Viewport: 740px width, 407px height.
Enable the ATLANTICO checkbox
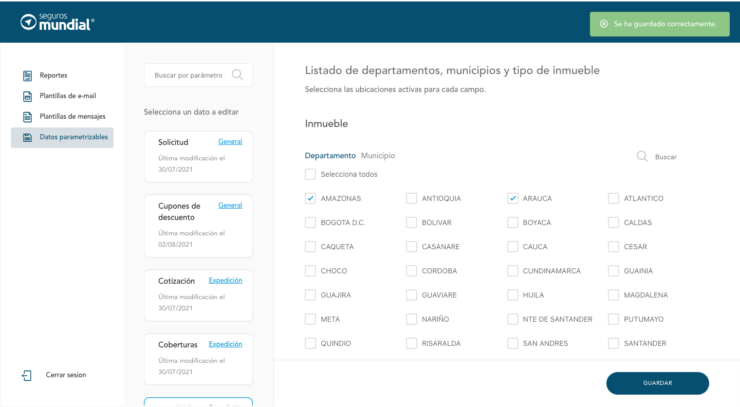pyautogui.click(x=614, y=198)
